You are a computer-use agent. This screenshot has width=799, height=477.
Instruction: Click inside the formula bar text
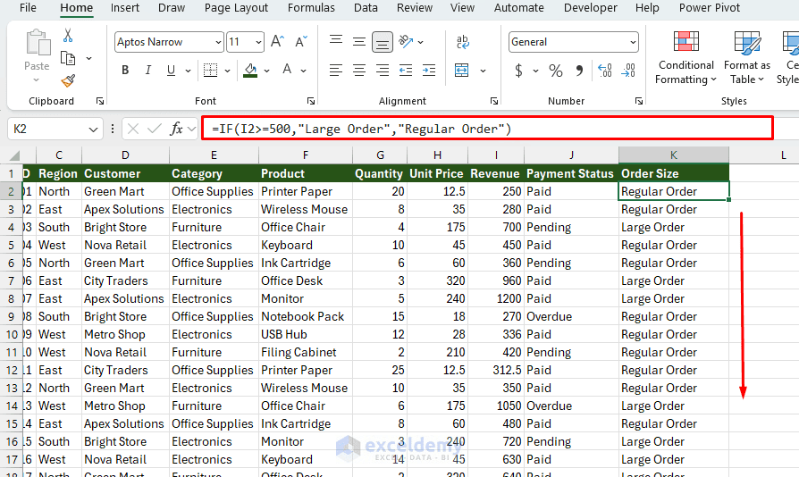pos(361,129)
